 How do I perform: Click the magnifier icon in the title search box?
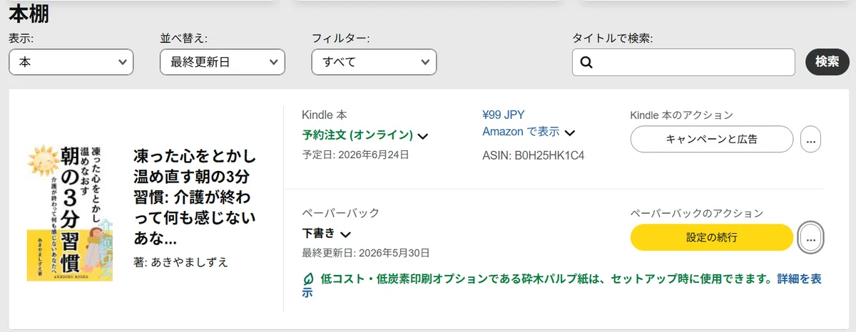pos(587,62)
